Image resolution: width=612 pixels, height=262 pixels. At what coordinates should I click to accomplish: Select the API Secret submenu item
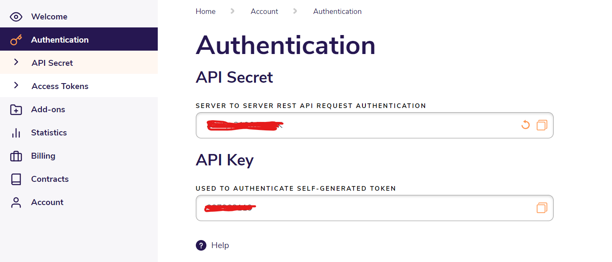(52, 63)
